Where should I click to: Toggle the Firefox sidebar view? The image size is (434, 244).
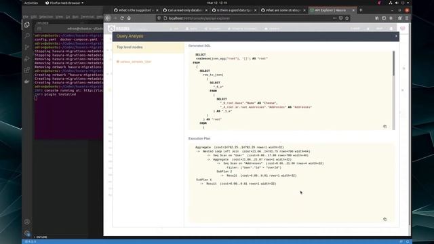(384, 18)
